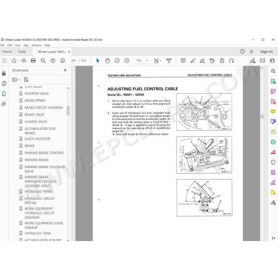Open DIVERTER VALVE bookmark
The width and height of the screenshot is (278, 278).
(x=37, y=94)
